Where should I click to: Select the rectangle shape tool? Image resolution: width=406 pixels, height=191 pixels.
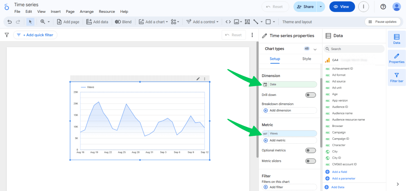pyautogui.click(x=268, y=22)
